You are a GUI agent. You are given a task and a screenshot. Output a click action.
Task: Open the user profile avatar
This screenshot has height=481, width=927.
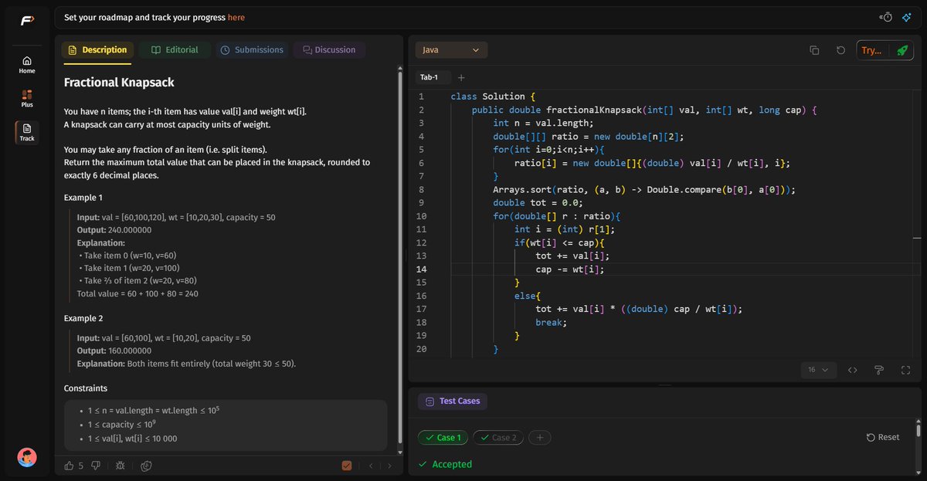[x=27, y=457]
